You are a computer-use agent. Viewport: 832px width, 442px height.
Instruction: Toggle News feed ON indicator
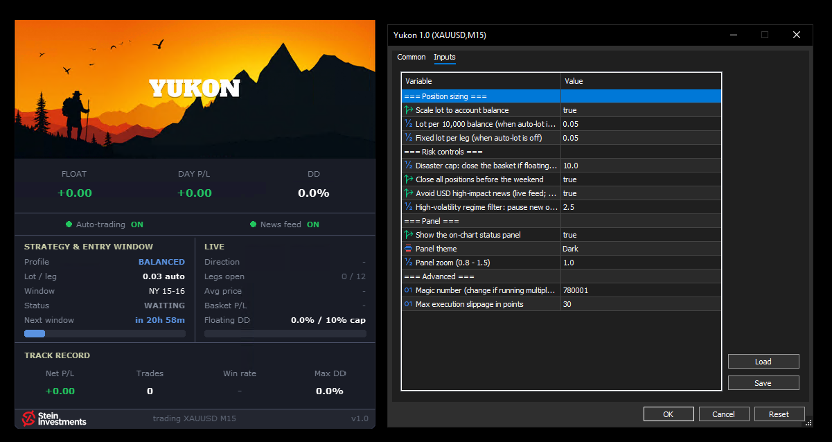point(313,224)
